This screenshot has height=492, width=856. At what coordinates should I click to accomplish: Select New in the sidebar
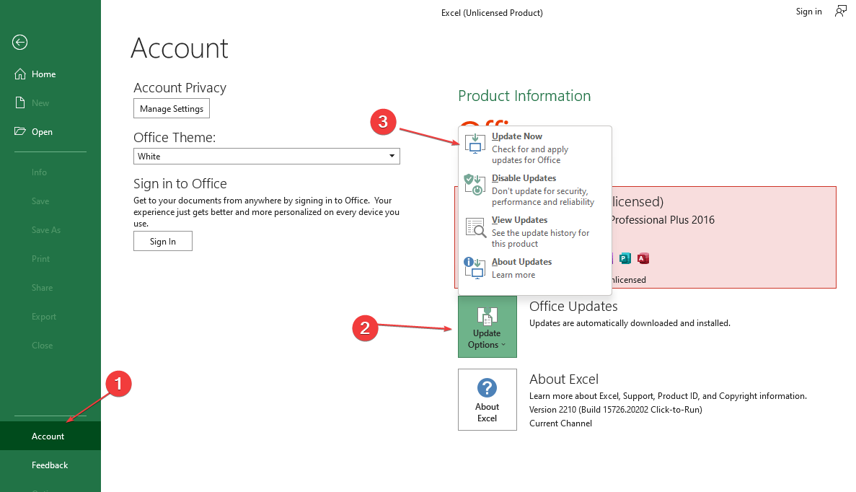click(50, 102)
